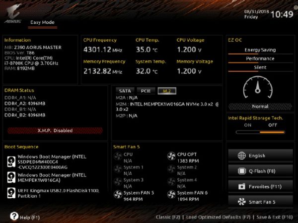This screenshot has width=298, height=223.
Task: Click first Windows Boot Manager disk icon
Action: (x=11, y=162)
